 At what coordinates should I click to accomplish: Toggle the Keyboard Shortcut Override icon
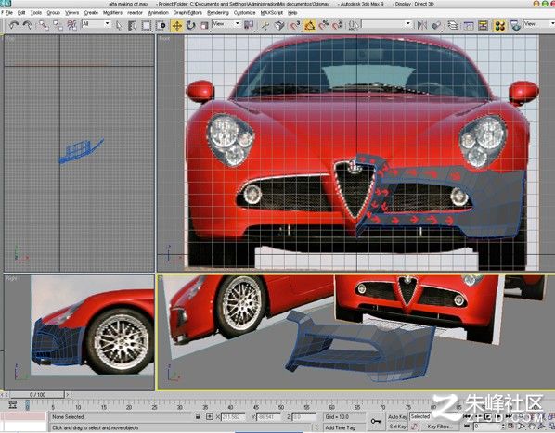click(279, 25)
